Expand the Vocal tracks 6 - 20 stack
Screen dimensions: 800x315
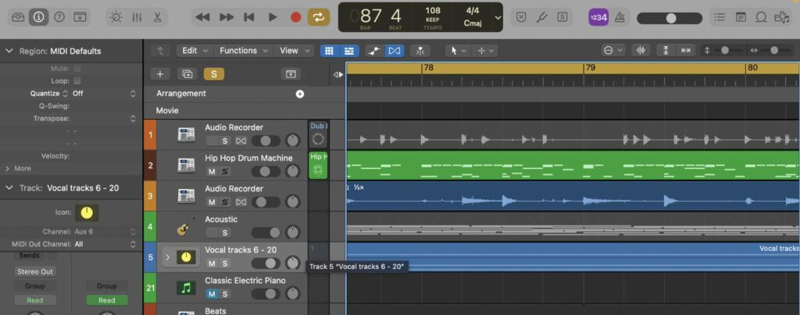click(x=167, y=257)
